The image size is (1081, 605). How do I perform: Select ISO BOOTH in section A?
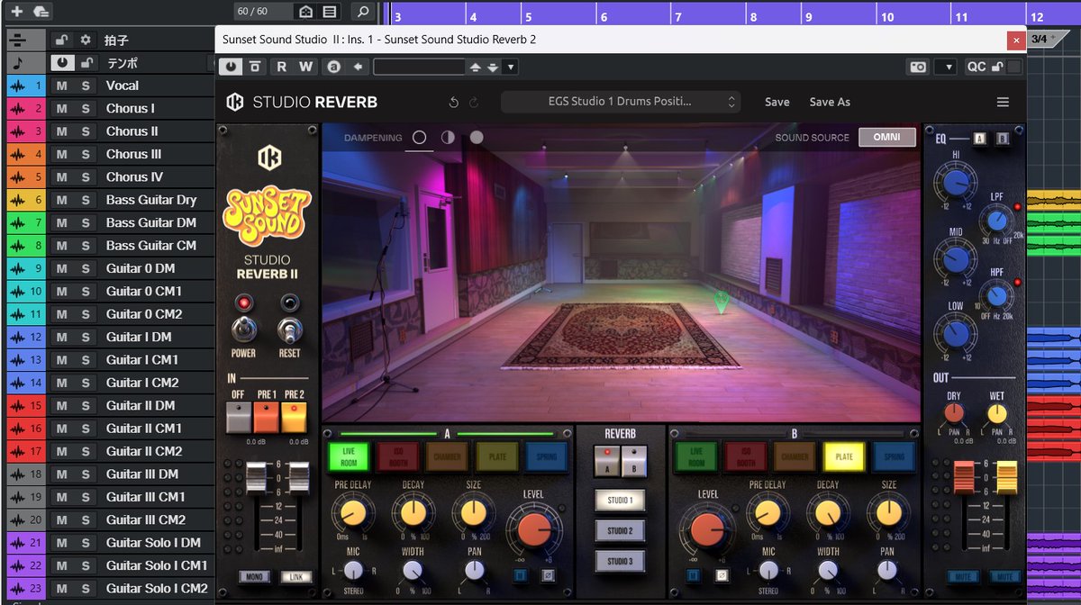click(397, 457)
